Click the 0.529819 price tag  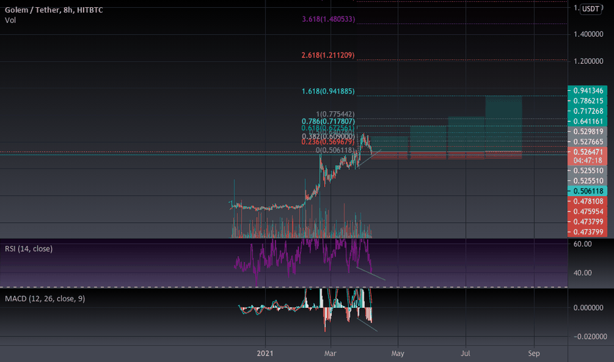click(x=588, y=132)
